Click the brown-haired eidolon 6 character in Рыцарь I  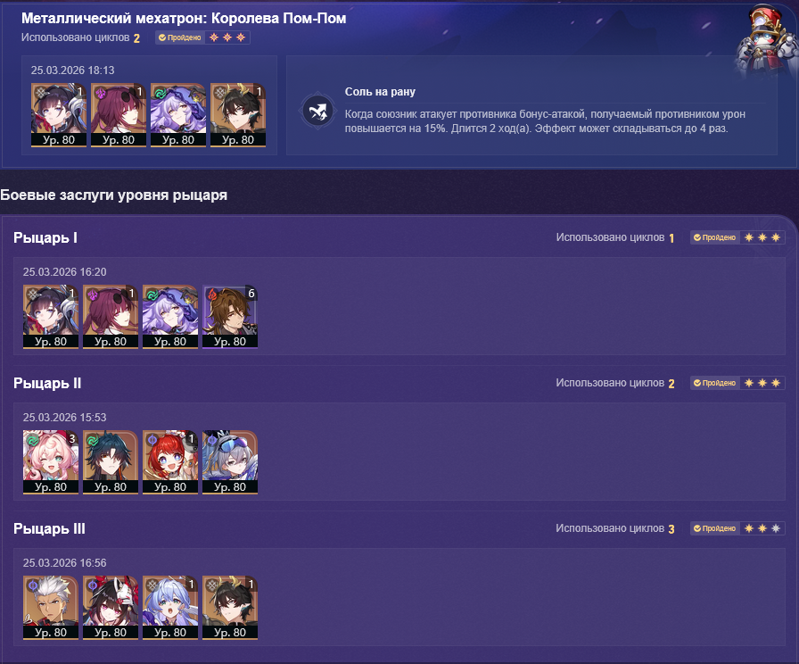(230, 317)
